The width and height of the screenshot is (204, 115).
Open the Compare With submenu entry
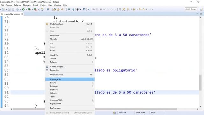click(x=70, y=100)
